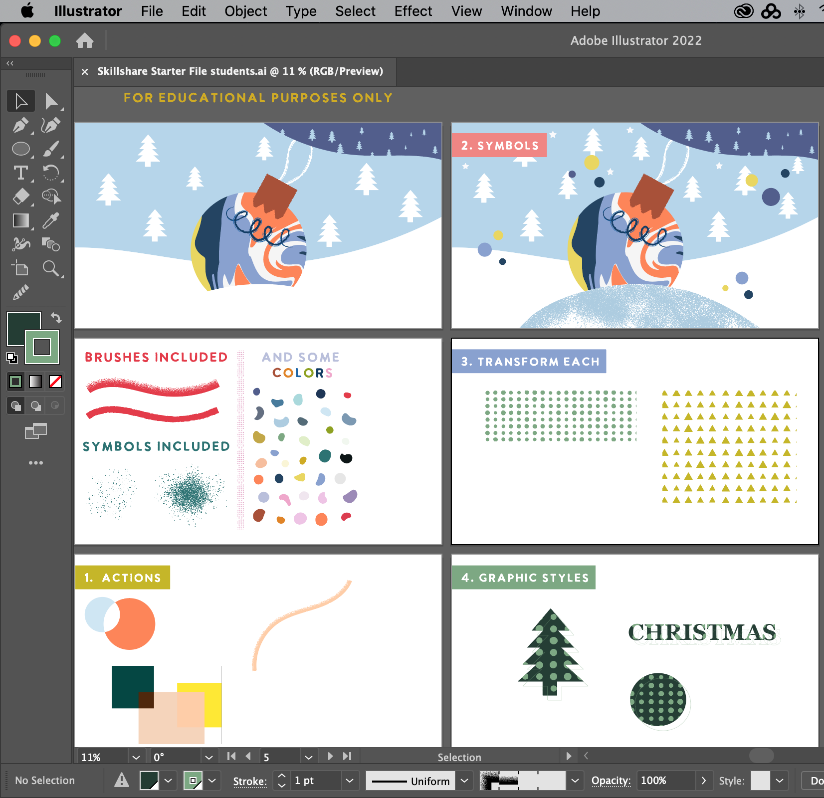Screen dimensions: 824x798
Task: Select the Ellipse tool
Action: [21, 149]
